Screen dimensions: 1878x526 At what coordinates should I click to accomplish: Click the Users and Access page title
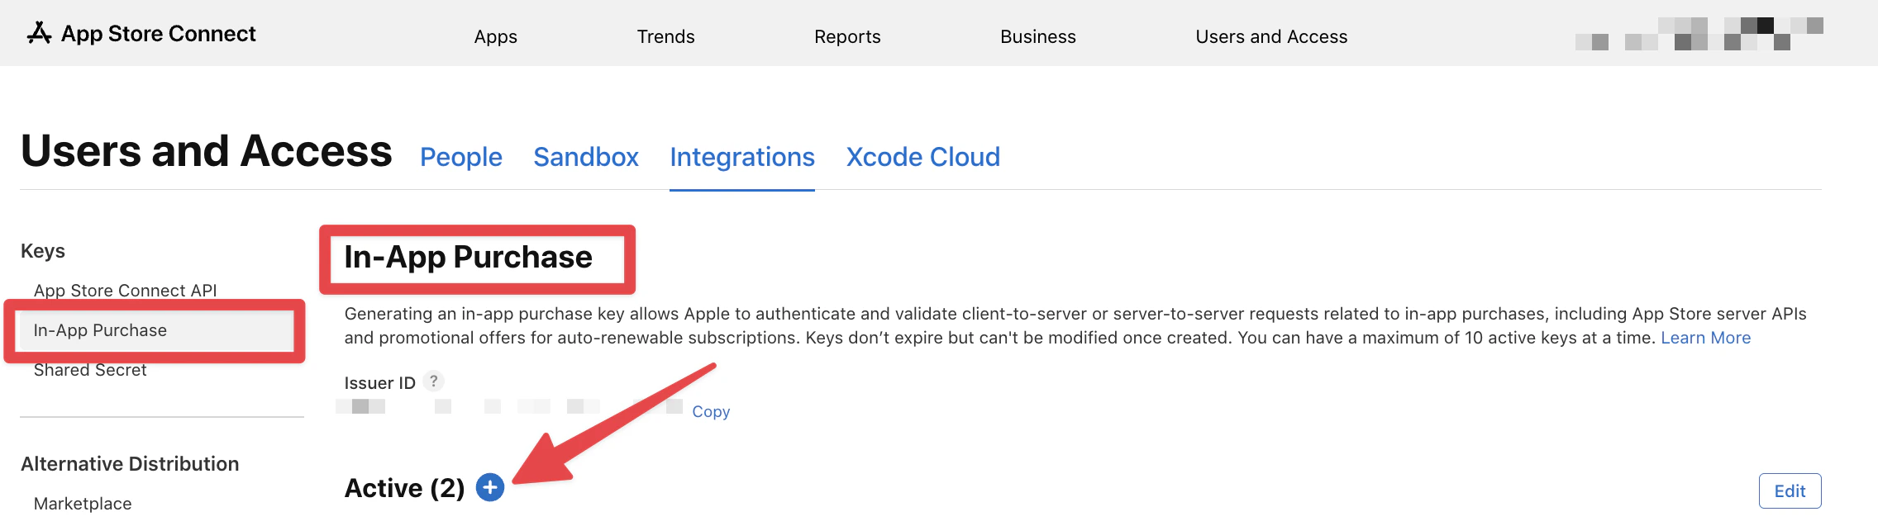tap(207, 151)
